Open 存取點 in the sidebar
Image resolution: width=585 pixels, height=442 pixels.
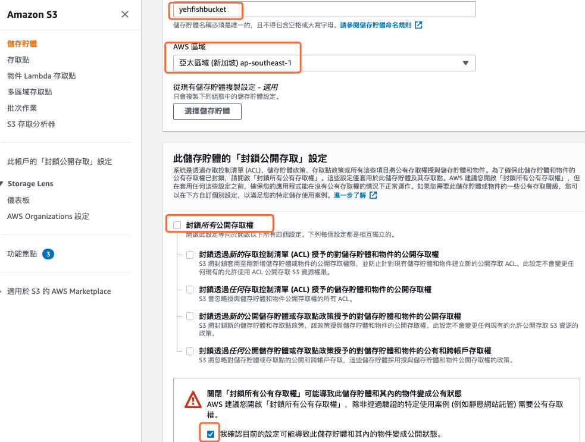point(18,59)
